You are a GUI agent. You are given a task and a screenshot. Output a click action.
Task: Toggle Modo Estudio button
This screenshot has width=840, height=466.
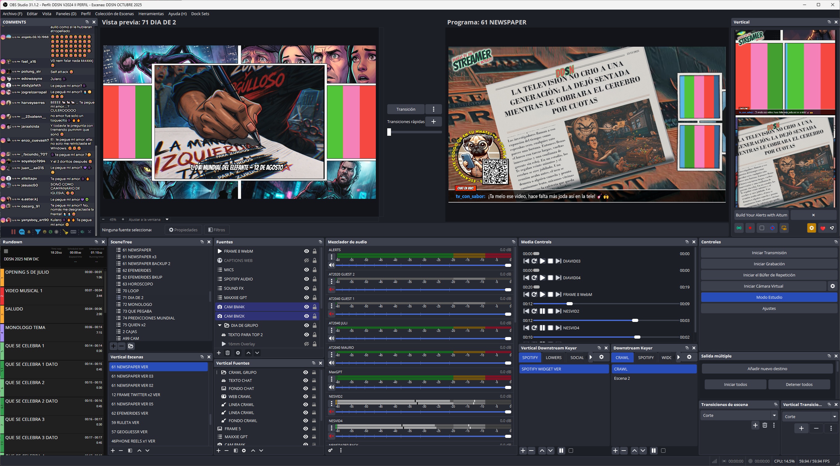pos(769,297)
